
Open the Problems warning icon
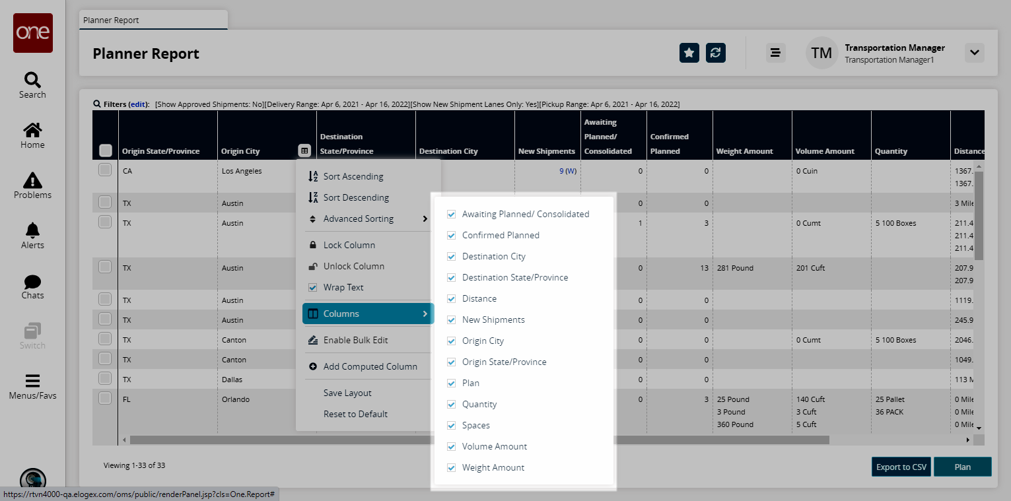pos(32,181)
